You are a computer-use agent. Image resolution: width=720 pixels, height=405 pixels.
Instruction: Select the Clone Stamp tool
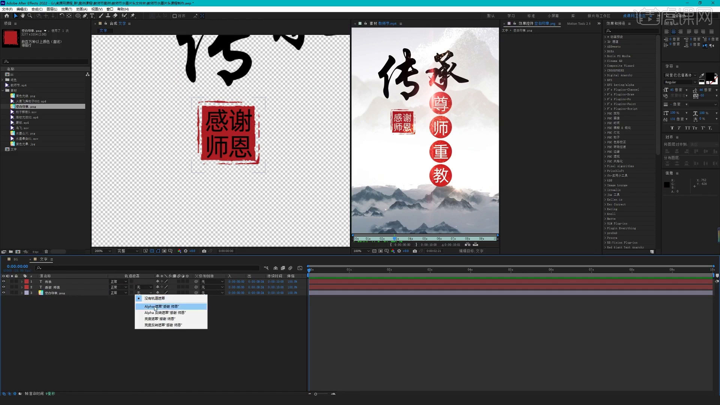click(x=108, y=16)
